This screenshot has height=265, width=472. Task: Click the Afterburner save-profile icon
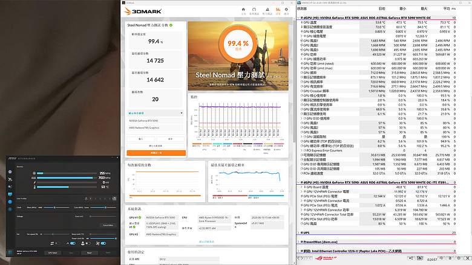coord(86,199)
